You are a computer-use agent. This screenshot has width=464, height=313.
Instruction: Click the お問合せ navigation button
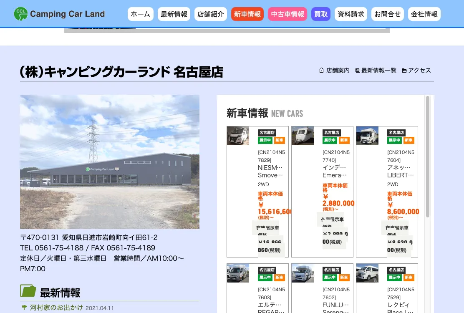point(388,14)
